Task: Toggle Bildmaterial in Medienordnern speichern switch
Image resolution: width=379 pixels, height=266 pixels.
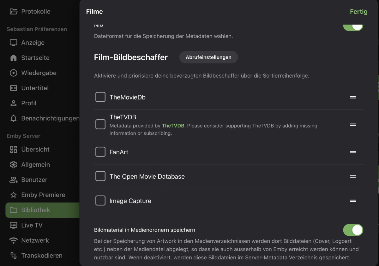Action: 353,230
